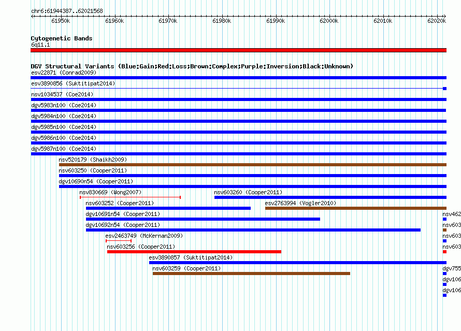This screenshot has width=461, height=331.
Task: Click the chr6:61944387..62021568 region label
Action: [x=67, y=11]
